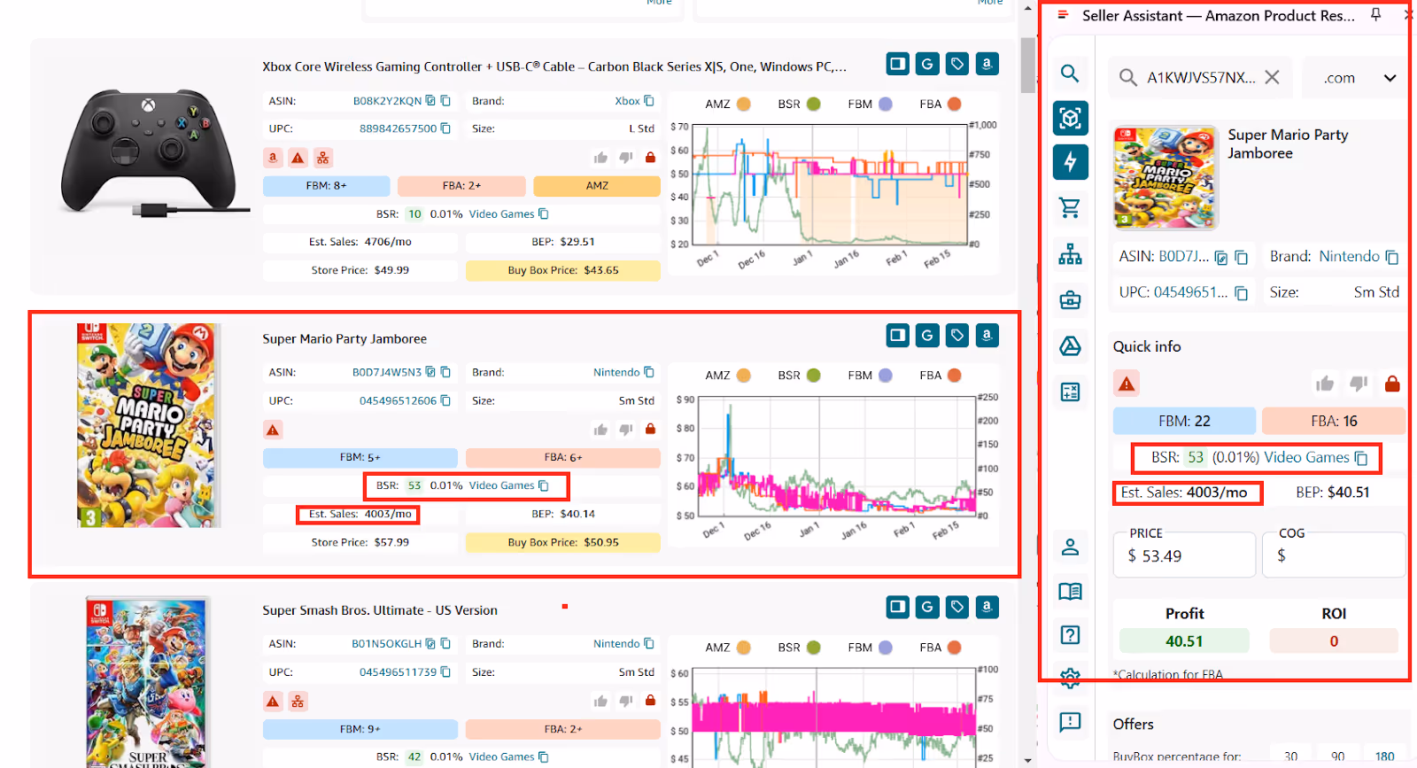
Task: Open the price tag icon for Super Mario Party
Action: coord(956,335)
